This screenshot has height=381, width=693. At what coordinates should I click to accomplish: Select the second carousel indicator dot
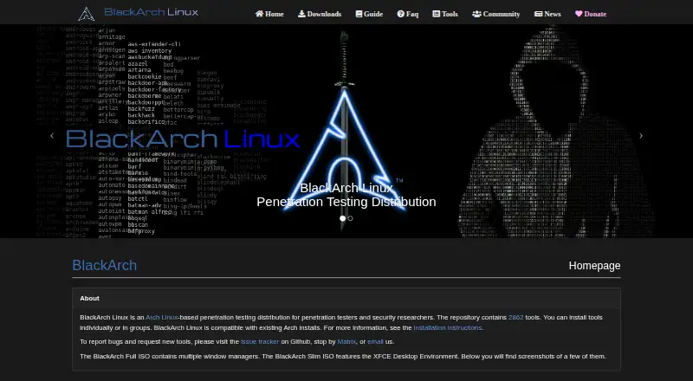351,218
